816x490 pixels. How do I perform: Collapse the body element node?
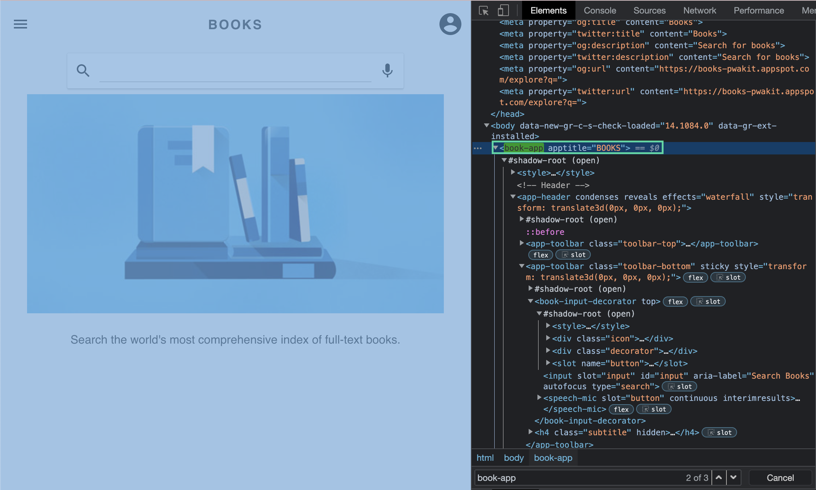[486, 126]
